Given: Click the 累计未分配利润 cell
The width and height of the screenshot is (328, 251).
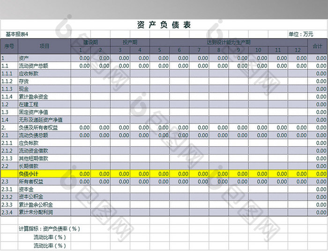Looking at the screenshot, I should [x=36, y=212].
